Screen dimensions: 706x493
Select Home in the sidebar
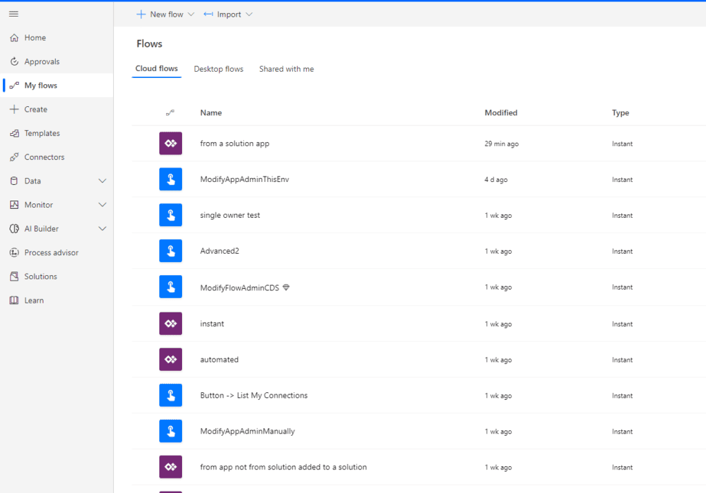[x=32, y=37]
